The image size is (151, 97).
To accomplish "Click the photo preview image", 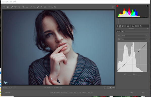I will tap(59, 48).
